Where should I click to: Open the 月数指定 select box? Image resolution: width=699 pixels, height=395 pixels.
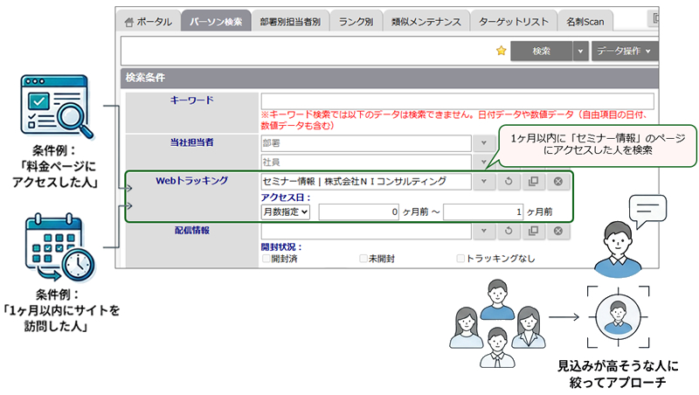286,211
